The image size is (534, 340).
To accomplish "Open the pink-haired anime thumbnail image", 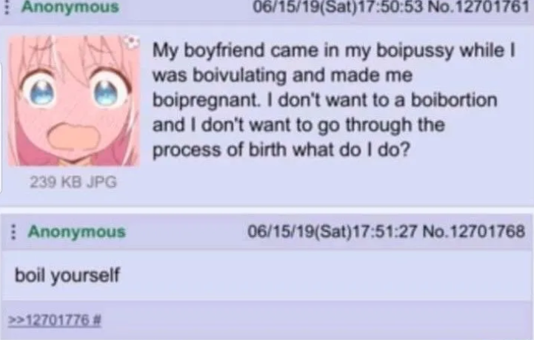I will coord(73,101).
